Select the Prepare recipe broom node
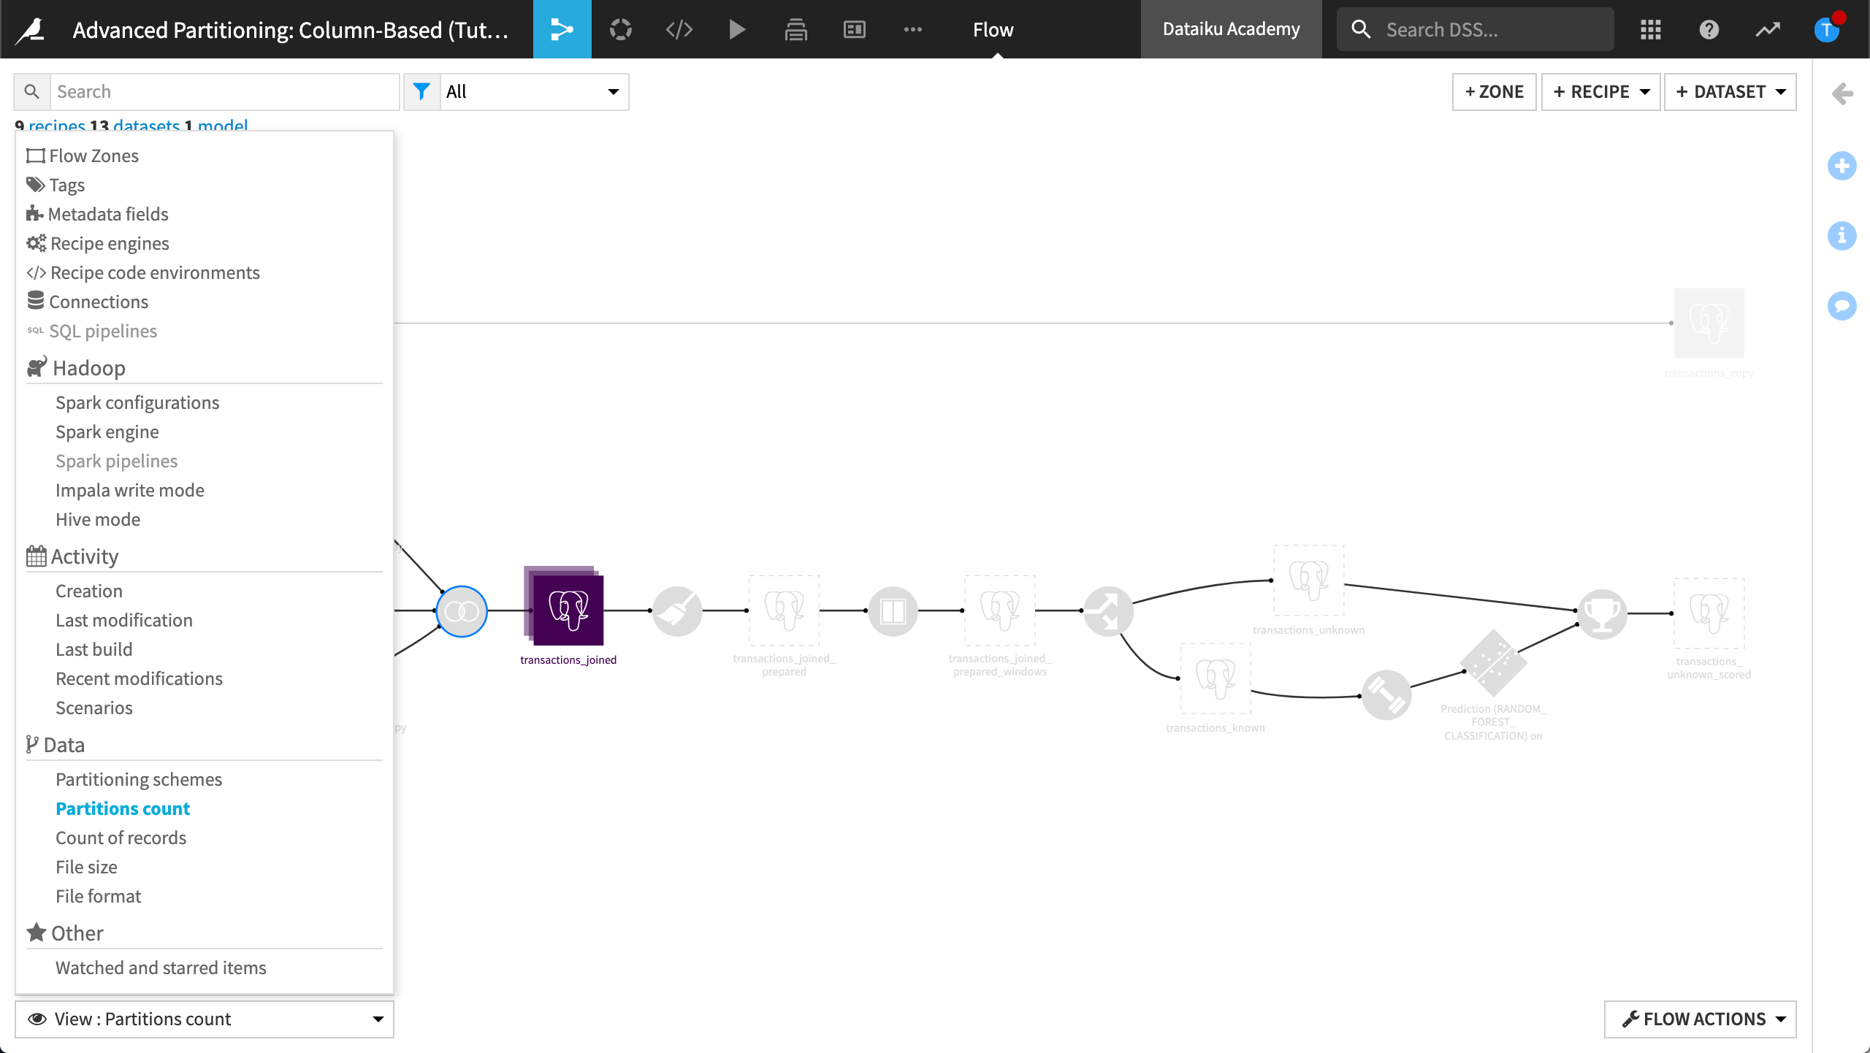 click(x=677, y=611)
